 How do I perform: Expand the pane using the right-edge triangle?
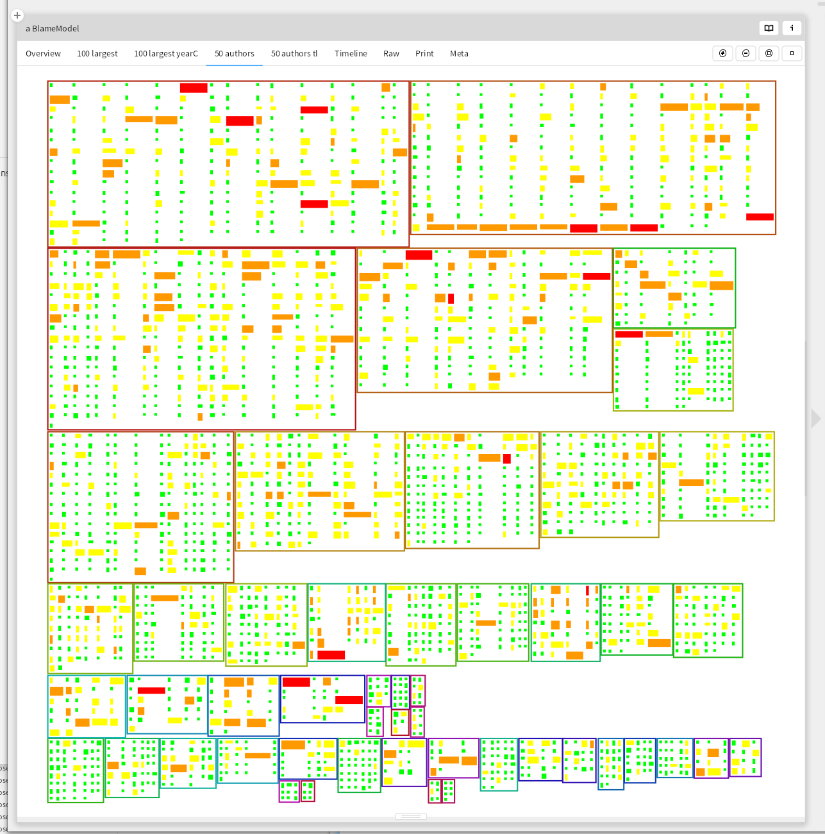pyautogui.click(x=815, y=419)
